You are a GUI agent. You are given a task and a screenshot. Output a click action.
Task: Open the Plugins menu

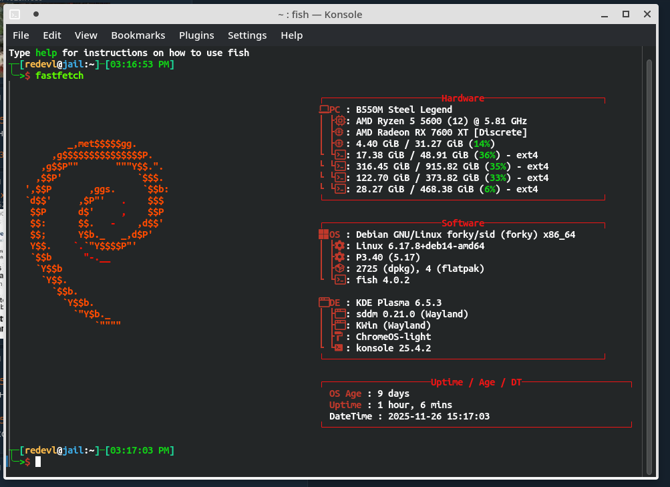pyautogui.click(x=196, y=35)
